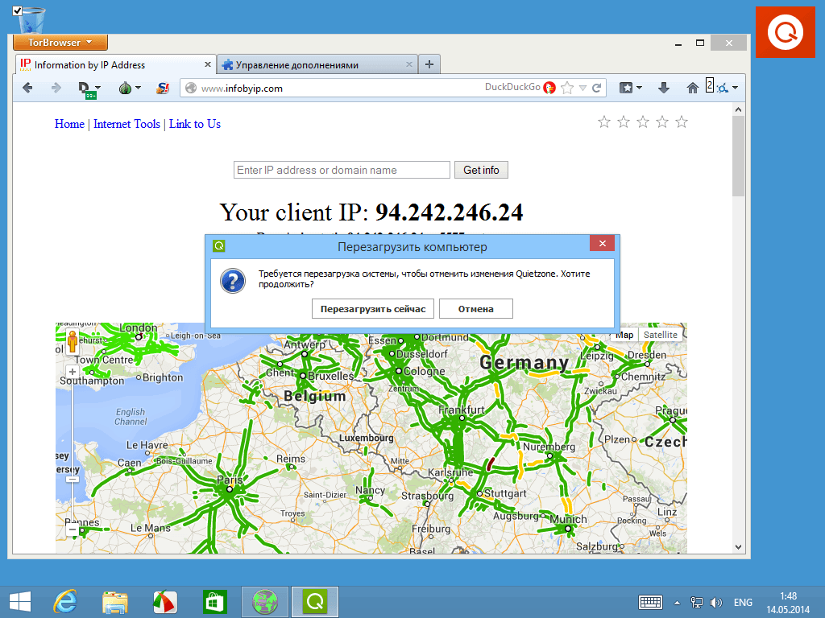825x618 pixels.
Task: Rate the page with the first star
Action: [604, 122]
